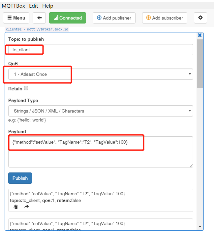This screenshot has height=237, width=214.
Task: Click Add subscriber button
Action: pyautogui.click(x=165, y=18)
